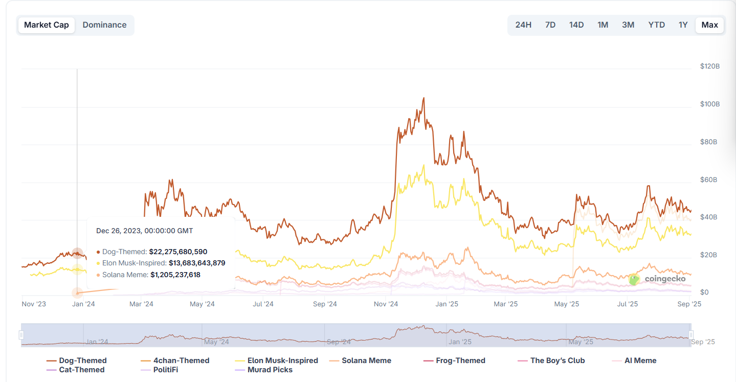Change the range to 1Y
This screenshot has width=736, height=382.
coord(683,25)
